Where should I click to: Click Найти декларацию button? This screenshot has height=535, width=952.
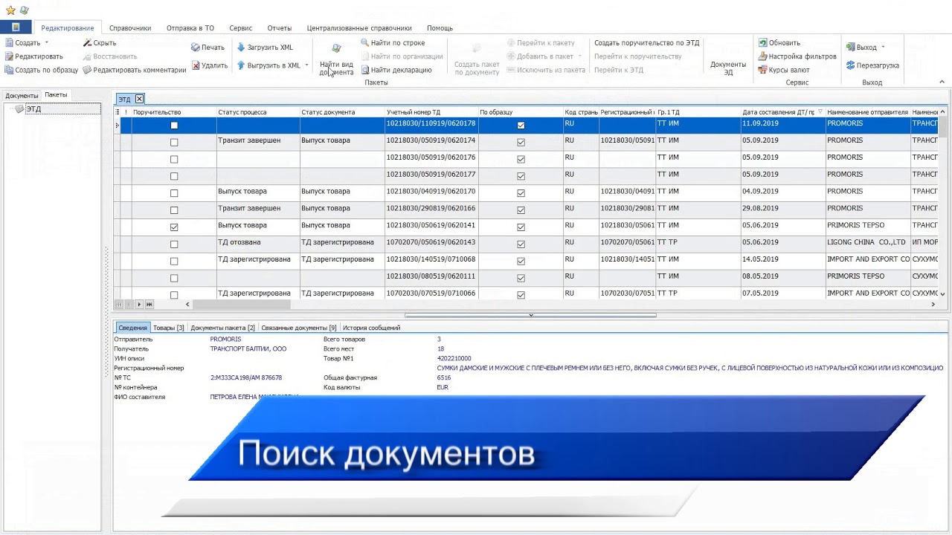396,70
